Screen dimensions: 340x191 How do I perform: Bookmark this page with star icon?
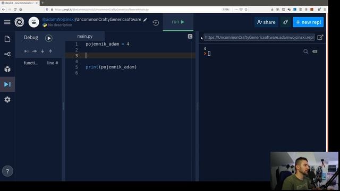[246, 10]
